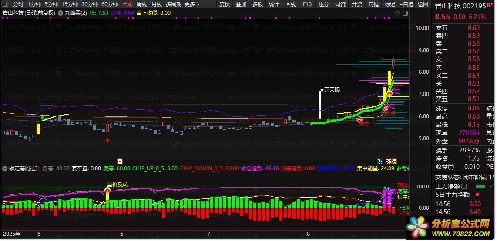Click the 岩山科技(日线.前复权) chart title
The height and width of the screenshot is (241, 497).
(x=29, y=13)
